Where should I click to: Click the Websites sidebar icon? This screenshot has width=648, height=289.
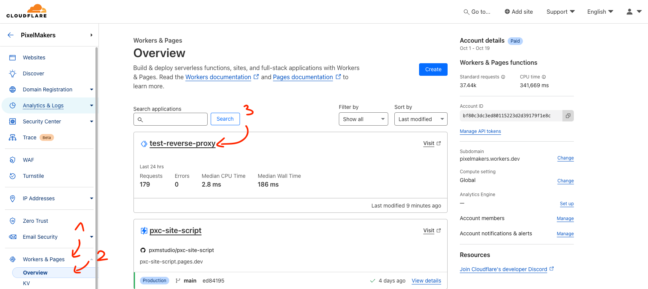13,57
